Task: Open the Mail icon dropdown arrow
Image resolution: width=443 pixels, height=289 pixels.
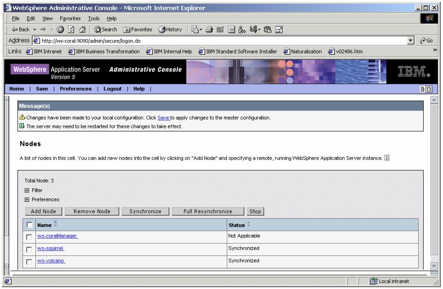Action: (x=201, y=29)
